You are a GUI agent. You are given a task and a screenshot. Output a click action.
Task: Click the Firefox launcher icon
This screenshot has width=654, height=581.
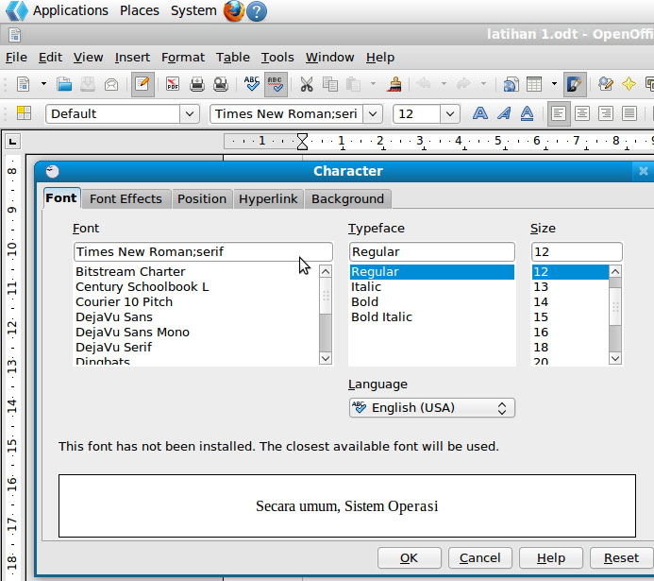click(234, 10)
